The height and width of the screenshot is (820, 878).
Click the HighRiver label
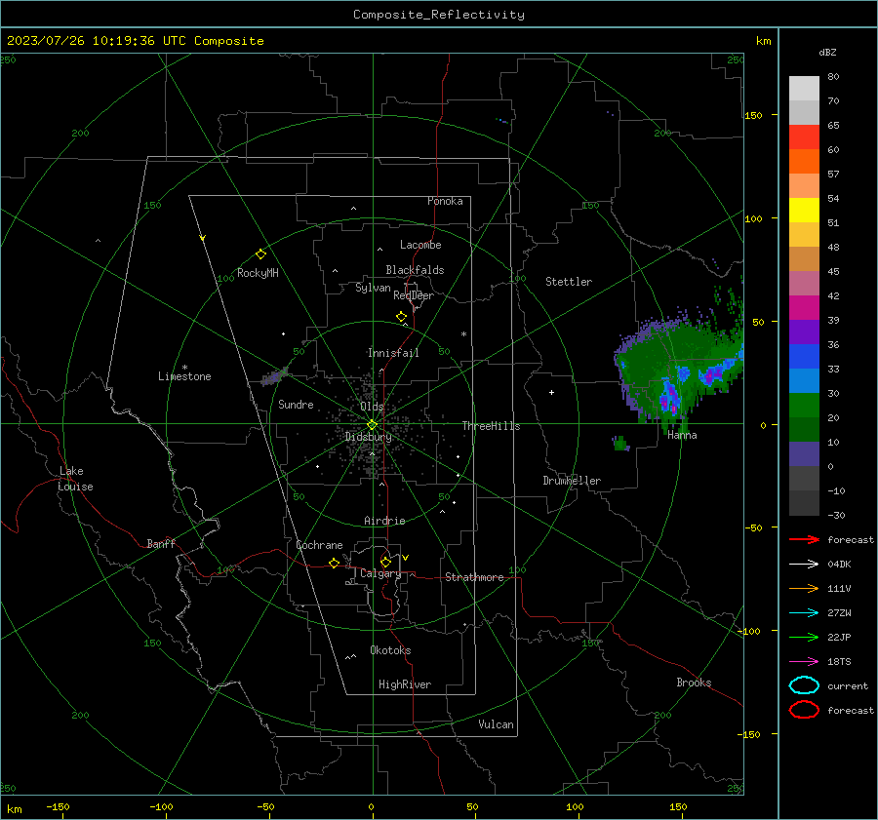point(405,684)
